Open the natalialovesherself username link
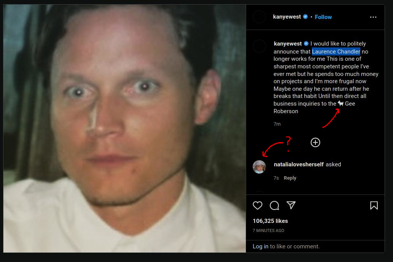 [x=299, y=164]
